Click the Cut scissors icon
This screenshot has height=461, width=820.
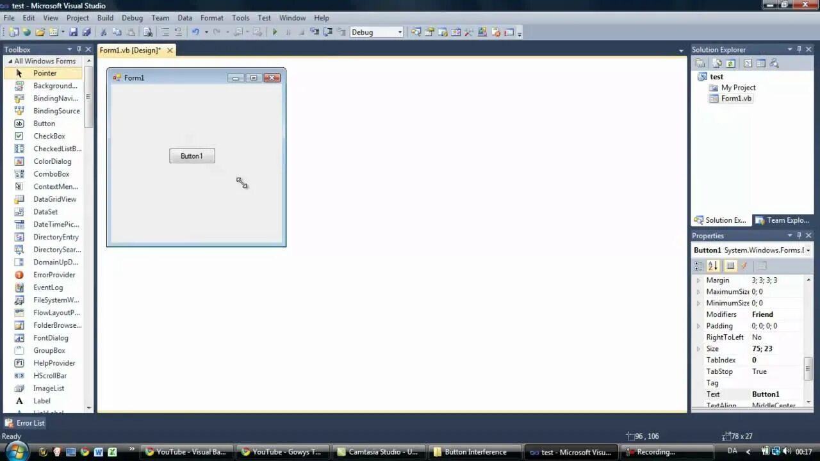pos(103,32)
